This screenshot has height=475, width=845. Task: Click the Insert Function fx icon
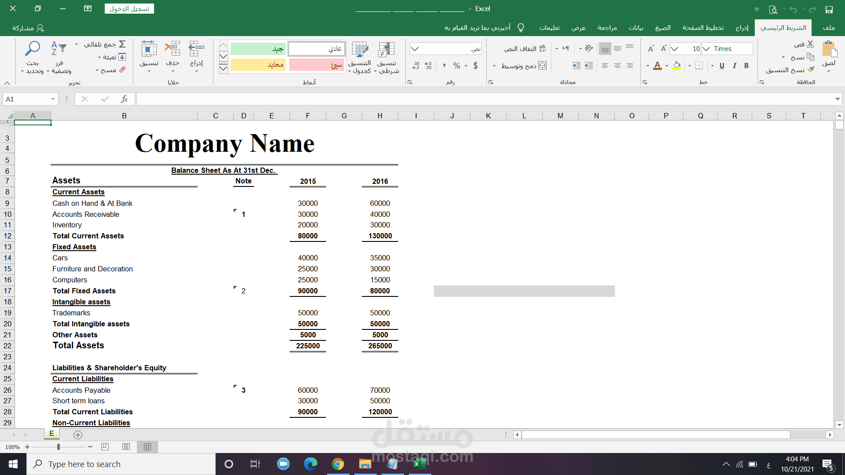[124, 99]
